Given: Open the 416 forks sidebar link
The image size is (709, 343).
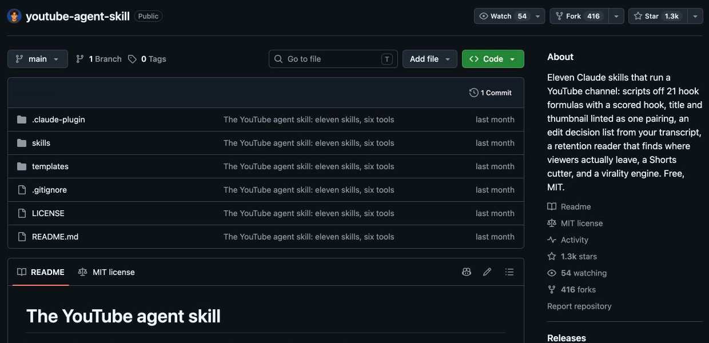Looking at the screenshot, I should tap(571, 290).
